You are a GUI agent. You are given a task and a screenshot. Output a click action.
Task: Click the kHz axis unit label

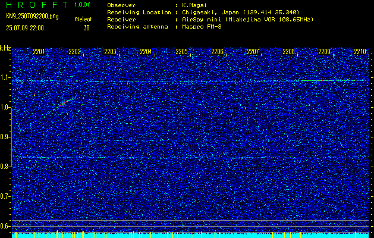(x=5, y=48)
